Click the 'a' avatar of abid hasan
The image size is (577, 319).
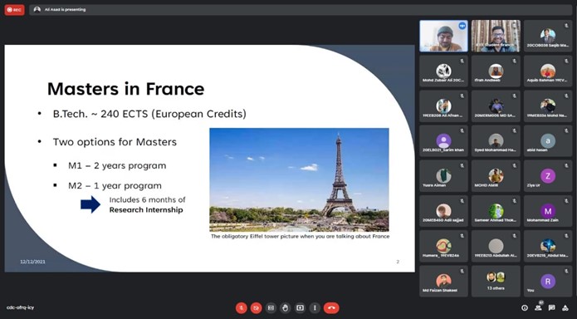click(548, 140)
